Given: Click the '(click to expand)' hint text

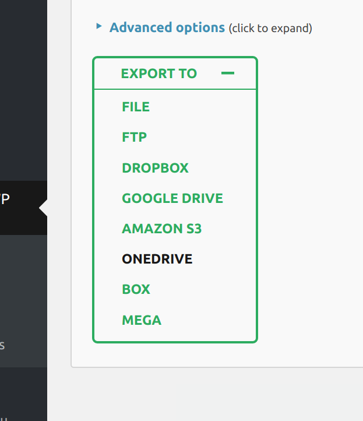Looking at the screenshot, I should 270,28.
